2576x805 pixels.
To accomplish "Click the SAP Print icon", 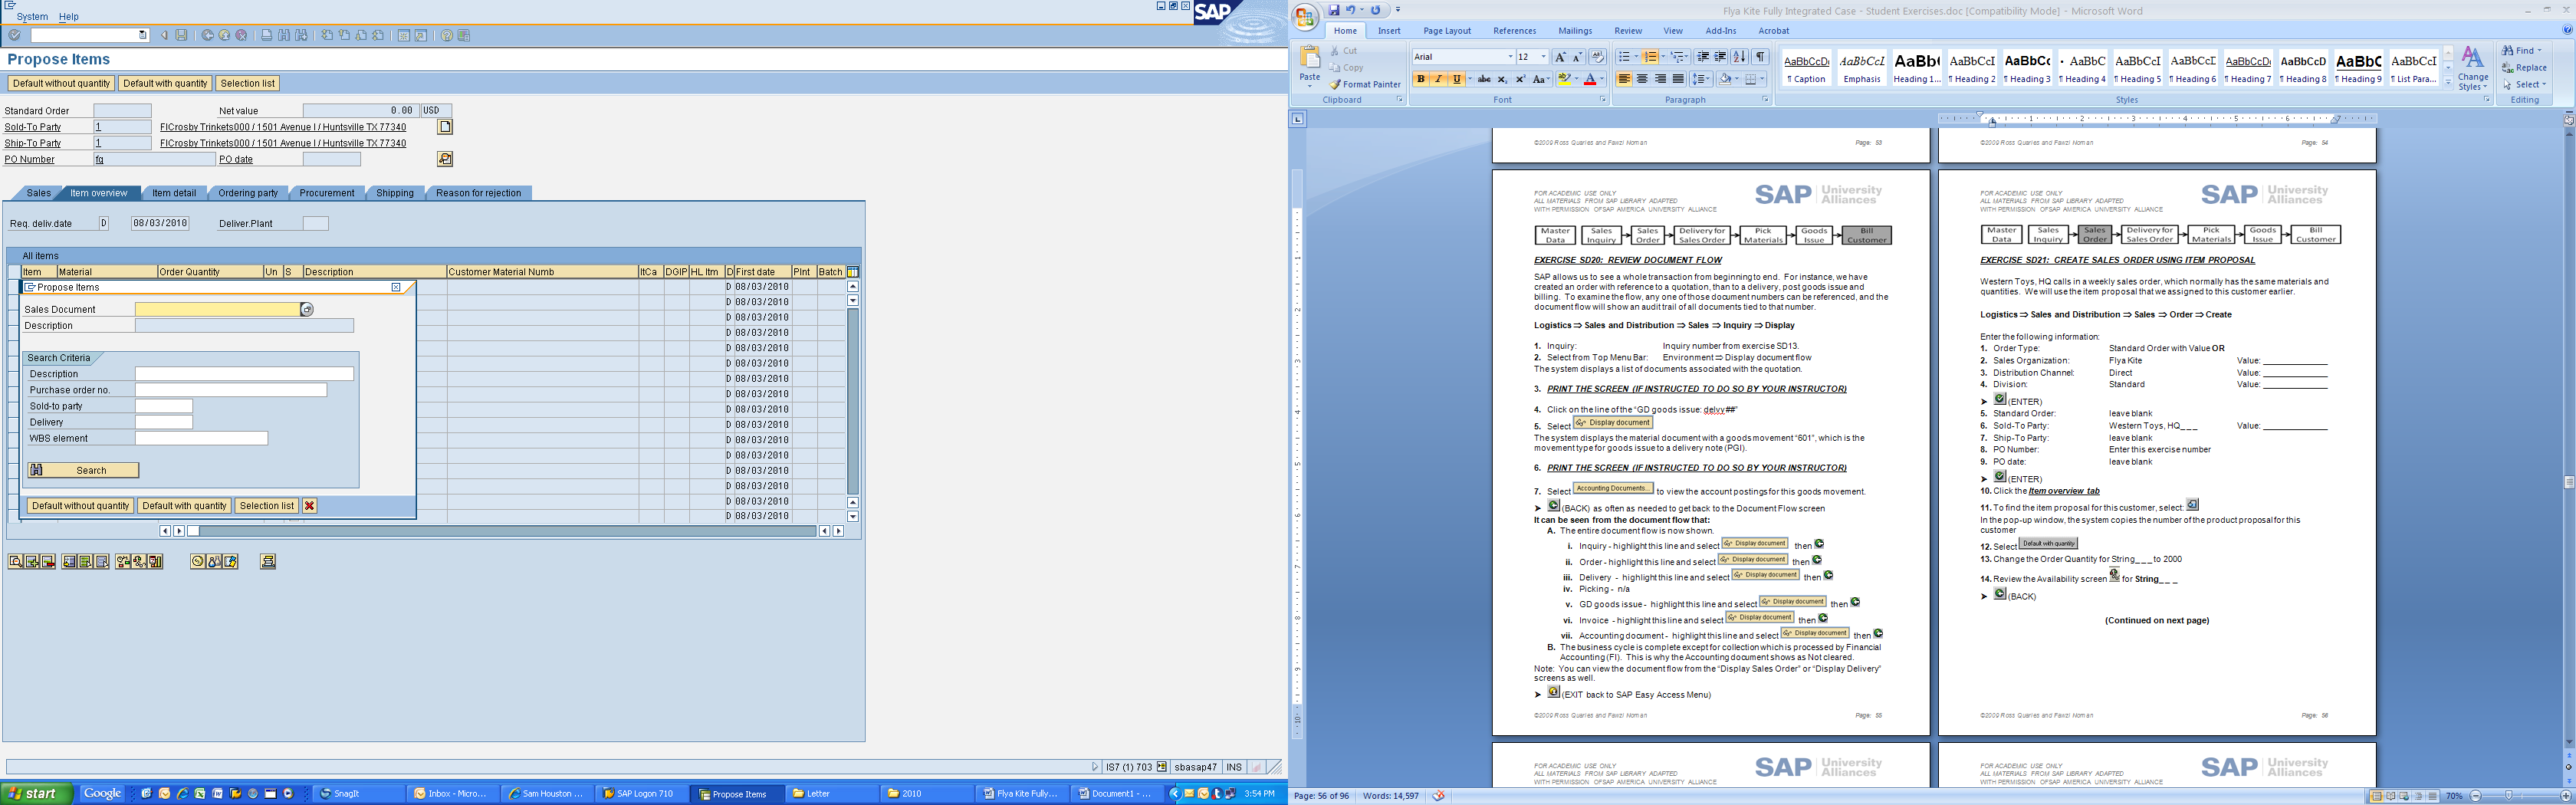I will [266, 35].
